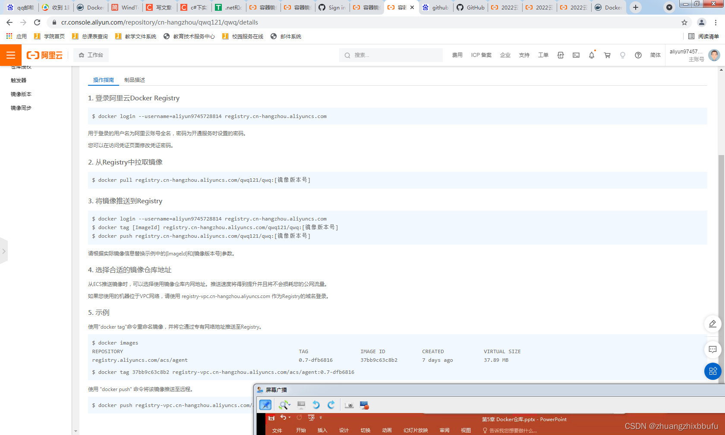Open PowerPoint 审阅 ribbon tab

(444, 430)
